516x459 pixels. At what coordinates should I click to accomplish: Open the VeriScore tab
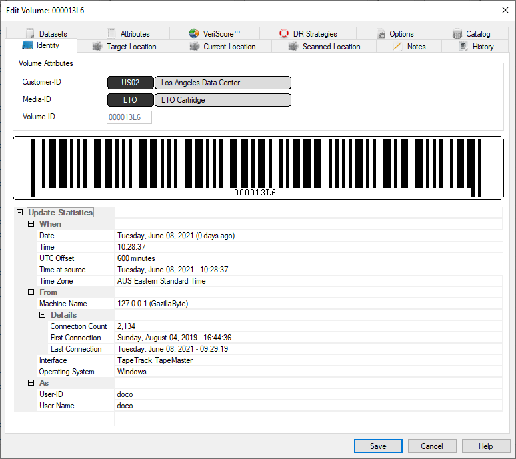coord(215,33)
